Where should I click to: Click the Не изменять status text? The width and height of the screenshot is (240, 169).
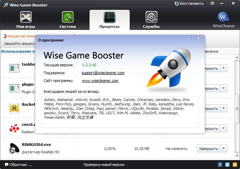pyautogui.click(x=176, y=149)
